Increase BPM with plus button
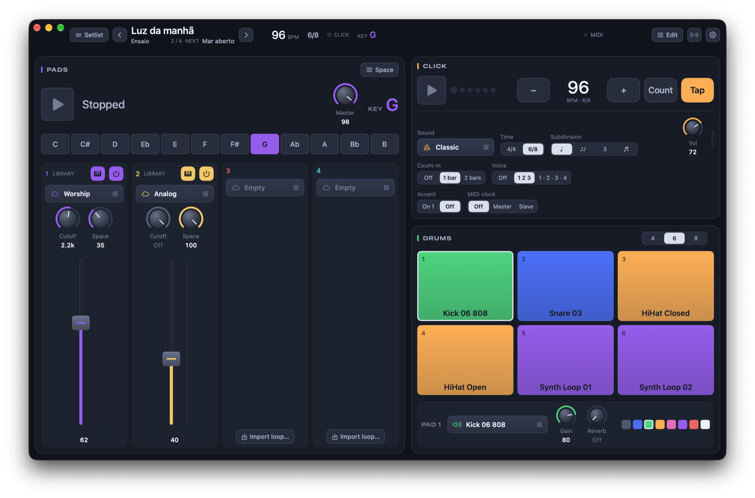Image resolution: width=755 pixels, height=498 pixels. tap(623, 90)
